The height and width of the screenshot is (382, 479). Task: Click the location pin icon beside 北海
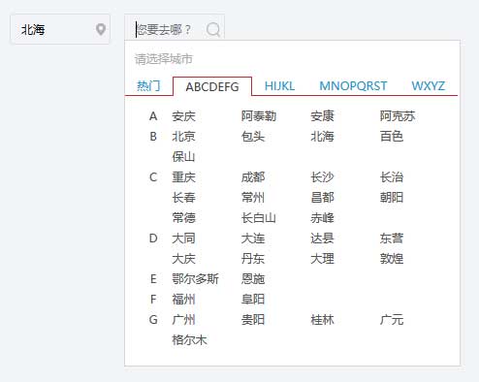(x=101, y=30)
